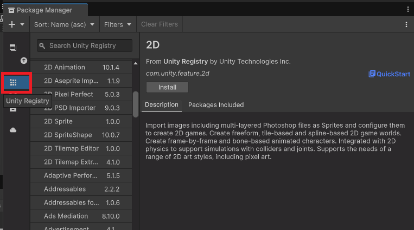Screen dimensions: 414x230
Task: Choose 2D Tilemap Editor from list
Action: pos(81,149)
